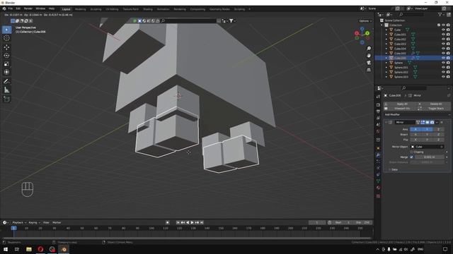Click the viewport navigation gizmo
Viewport: 453px width, 254px height.
pos(362,36)
